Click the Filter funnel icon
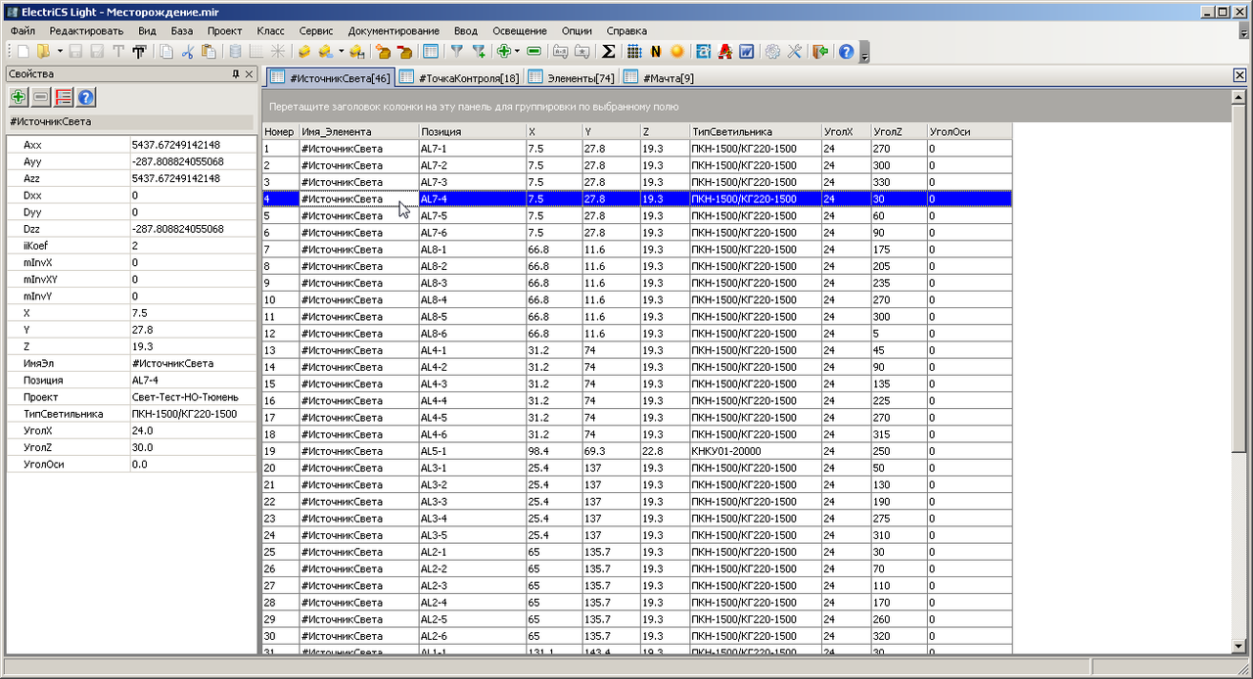Viewport: 1253px width, 679px height. click(x=456, y=51)
